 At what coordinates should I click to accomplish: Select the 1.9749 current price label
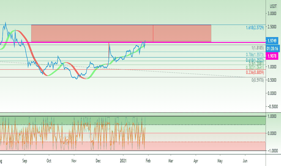tap(272, 41)
